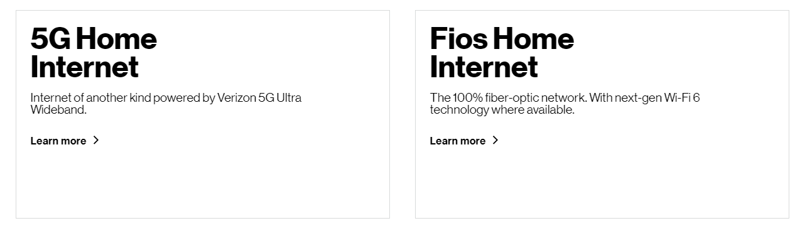Click "5G Home" first heading line
800x228 pixels.
(94, 39)
